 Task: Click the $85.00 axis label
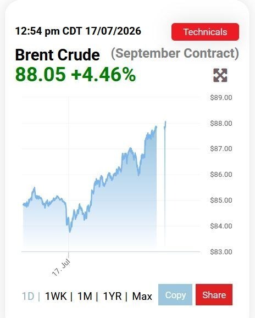pyautogui.click(x=221, y=200)
